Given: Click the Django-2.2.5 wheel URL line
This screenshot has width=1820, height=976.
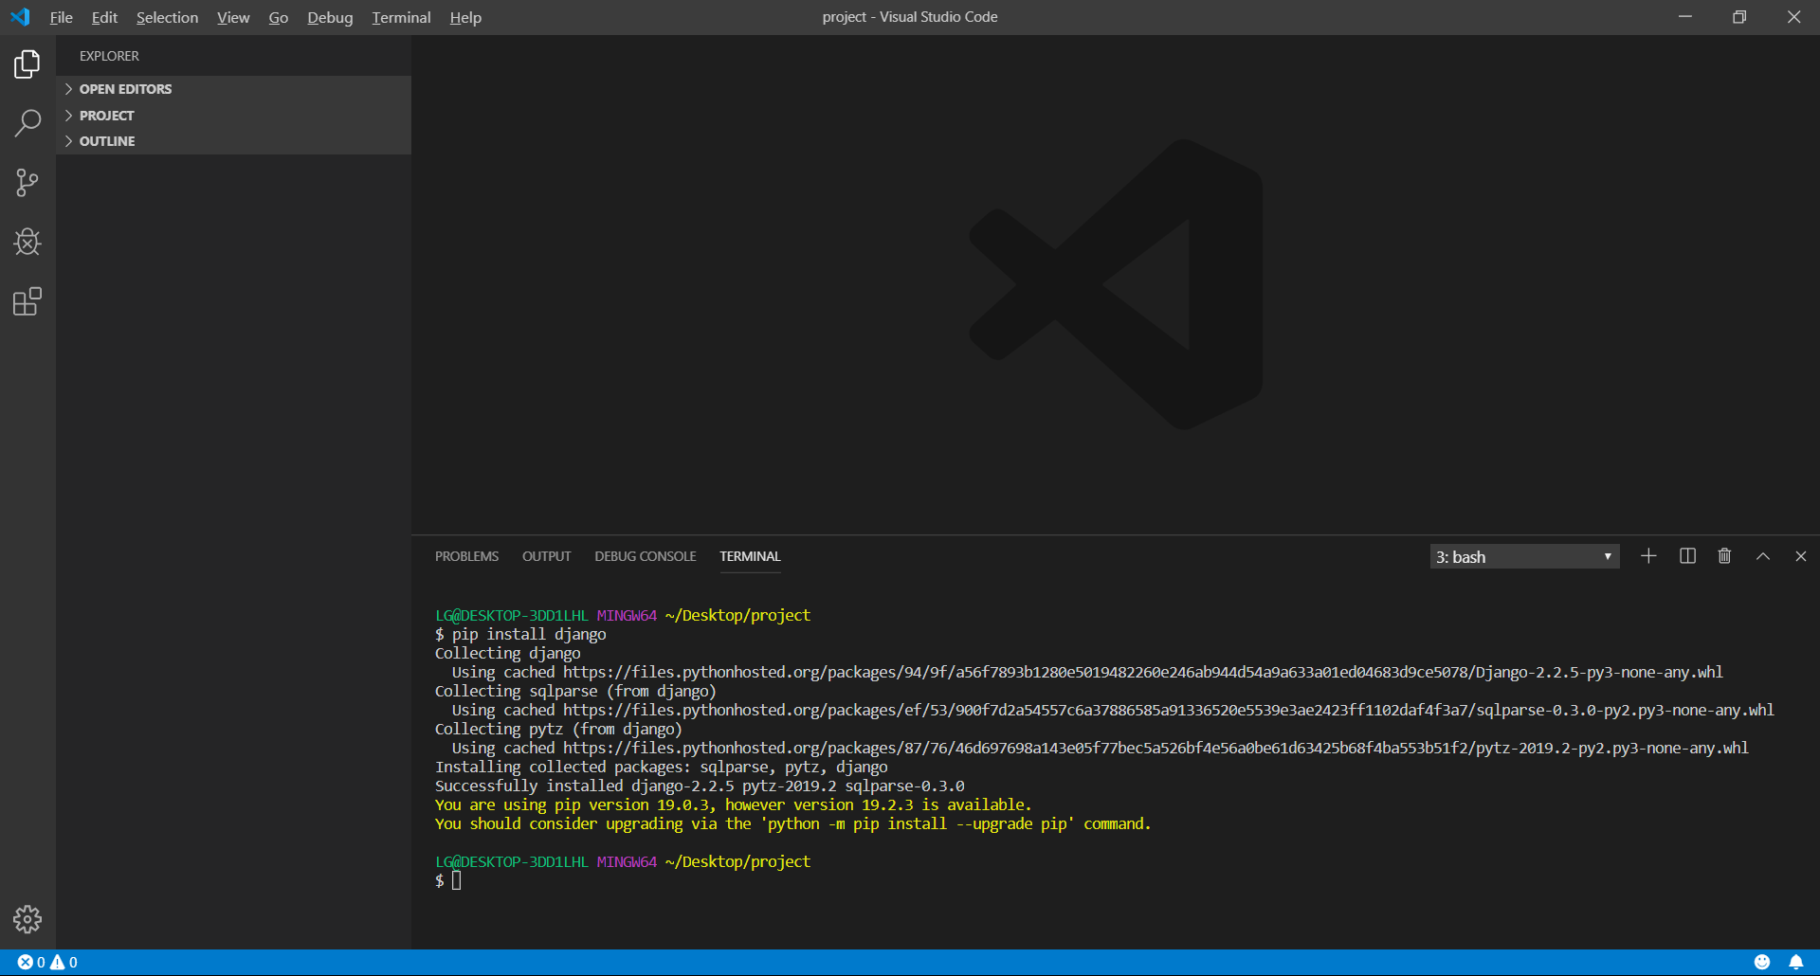Looking at the screenshot, I should pos(1087,672).
